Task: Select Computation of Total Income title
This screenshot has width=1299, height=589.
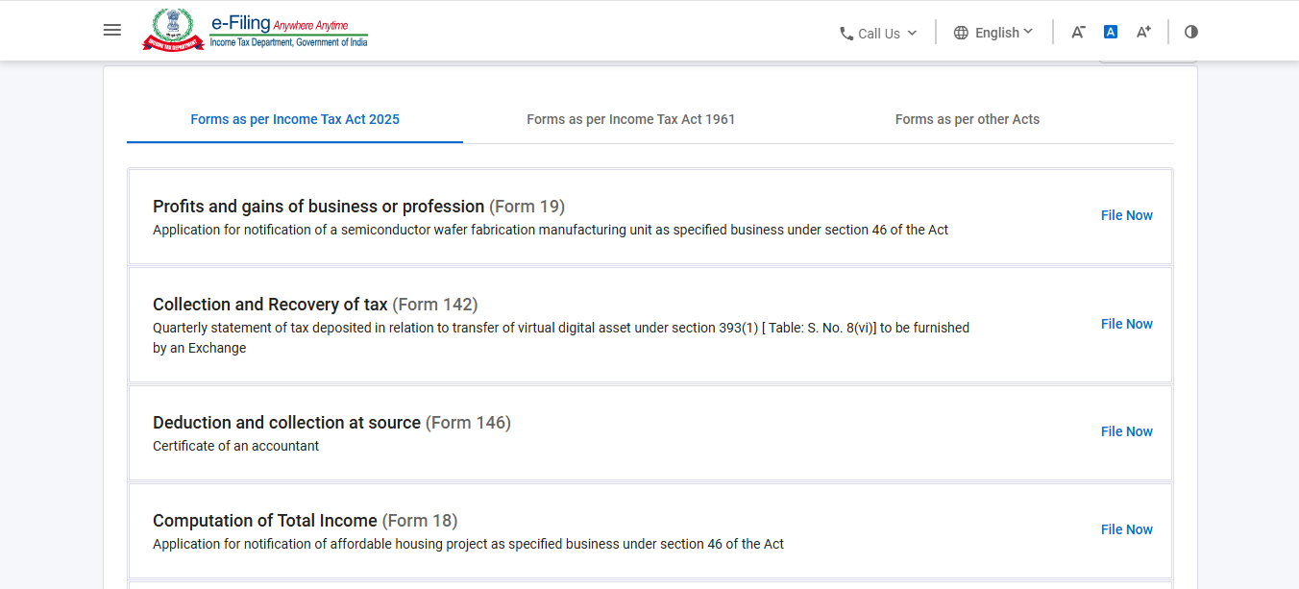Action: (265, 521)
